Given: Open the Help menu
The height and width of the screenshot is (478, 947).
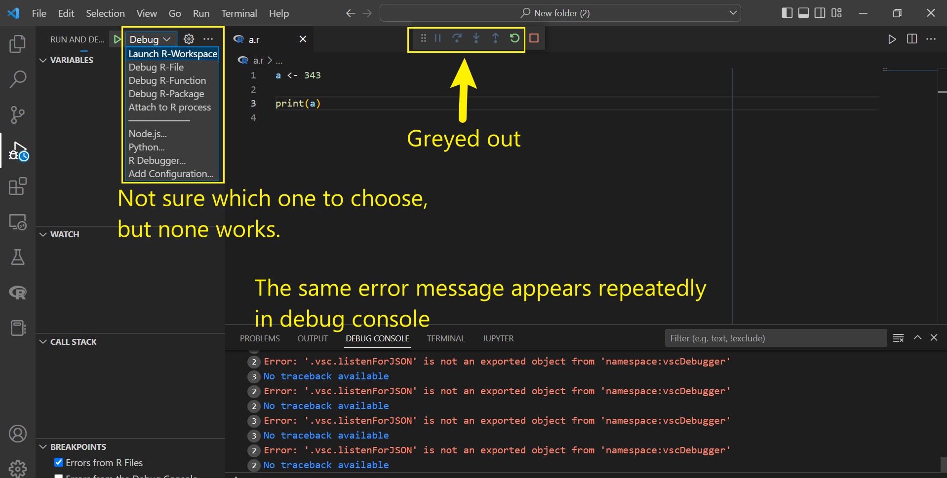Looking at the screenshot, I should [279, 13].
